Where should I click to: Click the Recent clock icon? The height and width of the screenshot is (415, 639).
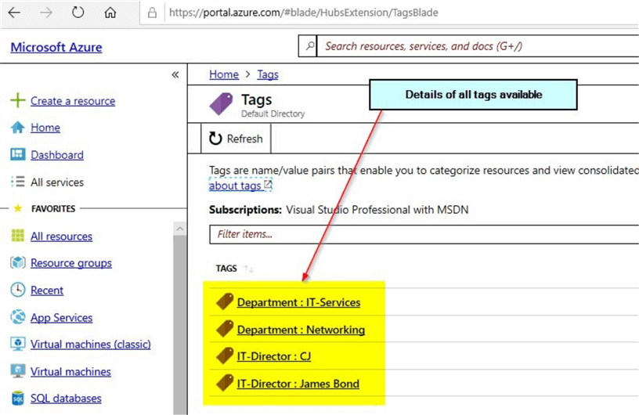tap(17, 290)
